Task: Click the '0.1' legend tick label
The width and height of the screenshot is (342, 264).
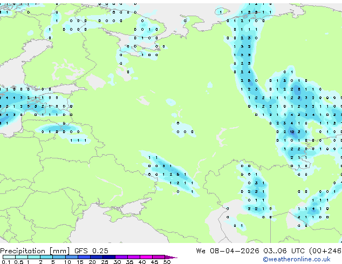Action: pos(6,262)
